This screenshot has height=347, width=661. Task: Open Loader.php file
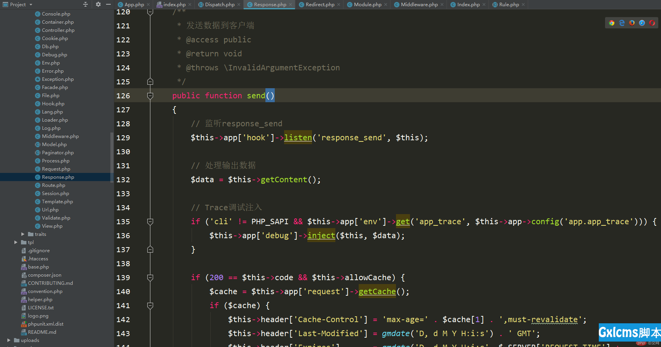pyautogui.click(x=55, y=120)
